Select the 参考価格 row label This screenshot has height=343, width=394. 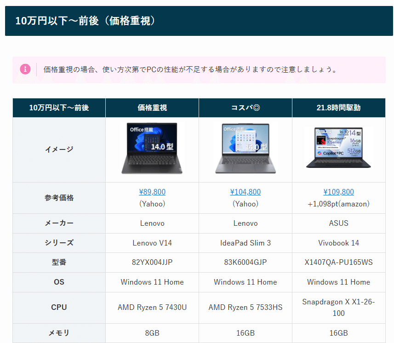(x=59, y=198)
